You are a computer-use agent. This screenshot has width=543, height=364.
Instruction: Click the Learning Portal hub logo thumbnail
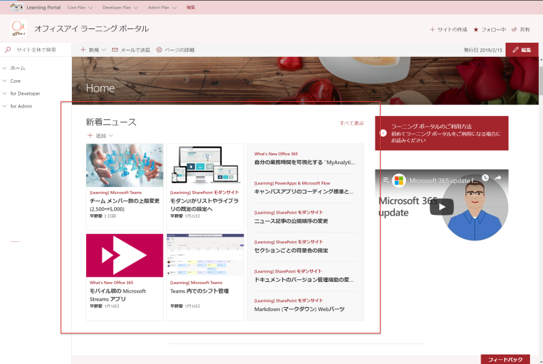[x=16, y=7]
